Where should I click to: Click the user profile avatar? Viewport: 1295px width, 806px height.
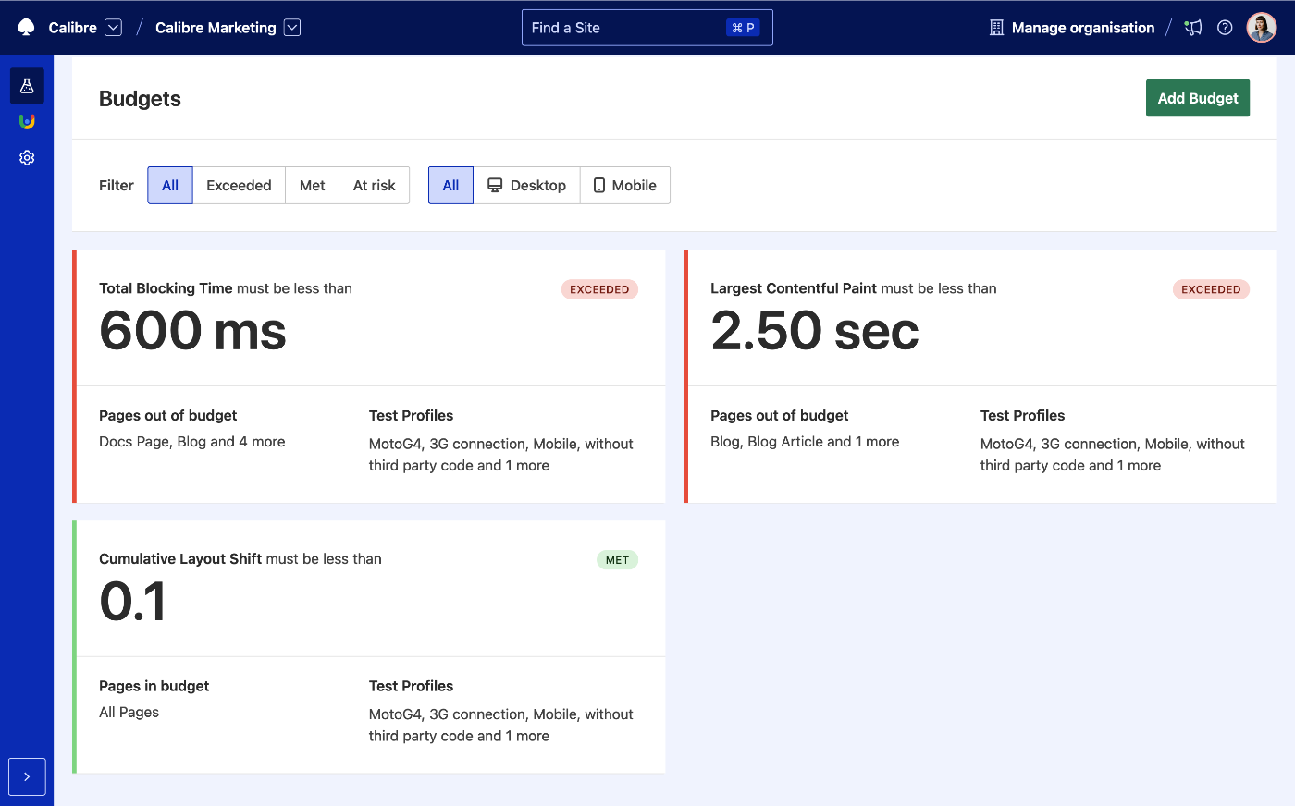(x=1261, y=28)
